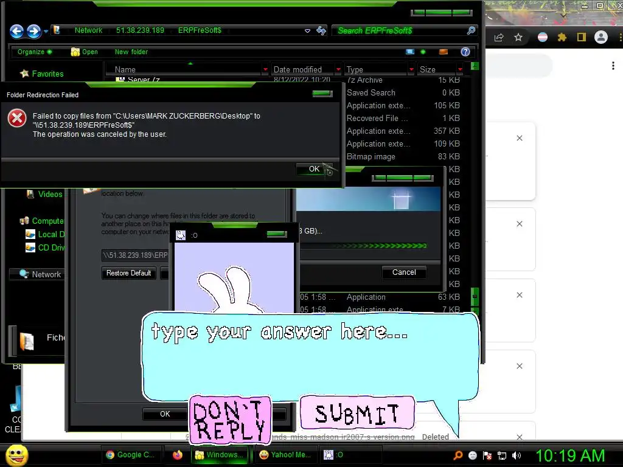
Task: Switch to Google Chrome taskbar button
Action: tap(131, 455)
